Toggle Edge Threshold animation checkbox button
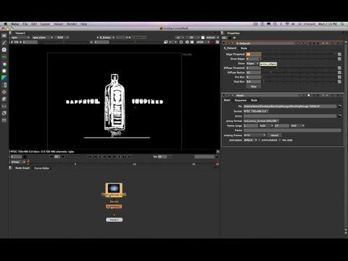 (x=339, y=54)
